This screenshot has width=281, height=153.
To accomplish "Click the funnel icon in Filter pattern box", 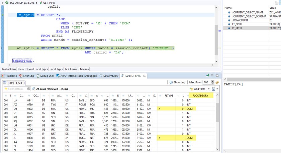I will (6, 89).
